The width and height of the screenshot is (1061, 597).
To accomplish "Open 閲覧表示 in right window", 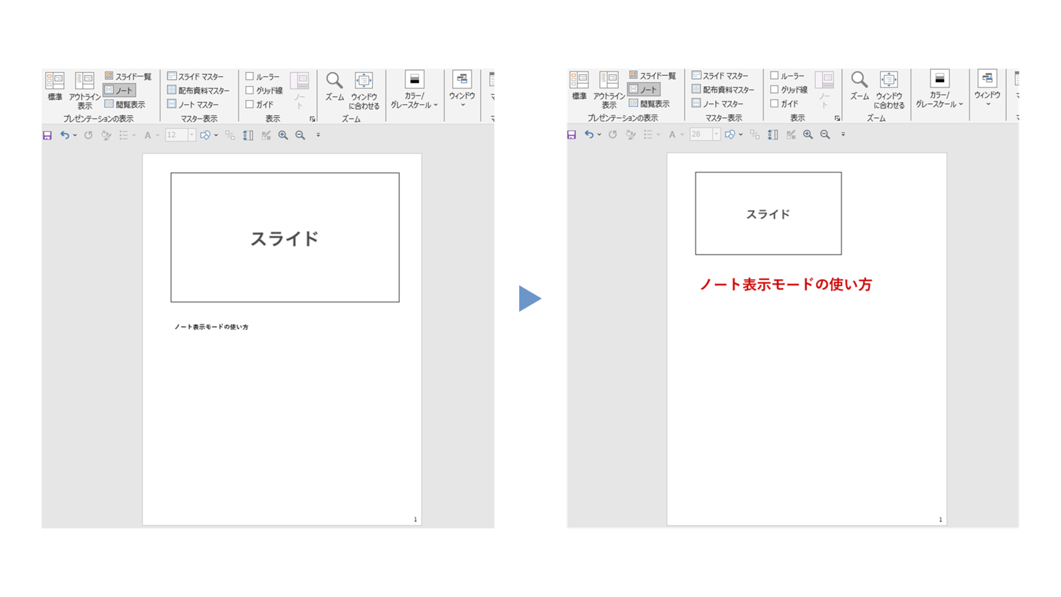I will 649,104.
